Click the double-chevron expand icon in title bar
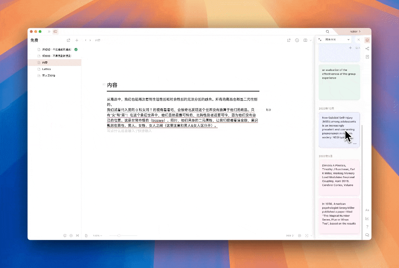 pos(49,32)
